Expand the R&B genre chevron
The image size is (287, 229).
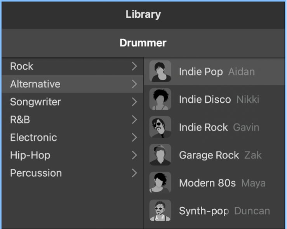134,120
